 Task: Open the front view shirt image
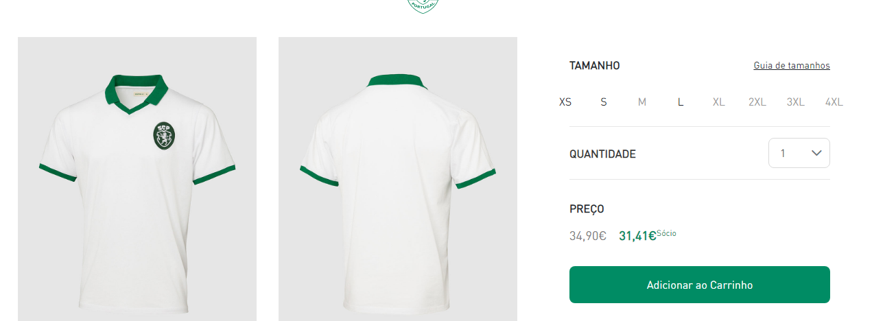click(137, 179)
